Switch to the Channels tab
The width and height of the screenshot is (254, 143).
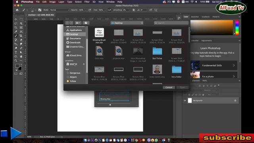coord(196,81)
